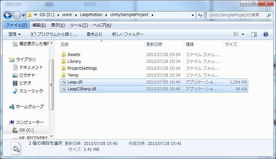
Task: Click navigation pane scroll down arrow
Action: coord(52,136)
